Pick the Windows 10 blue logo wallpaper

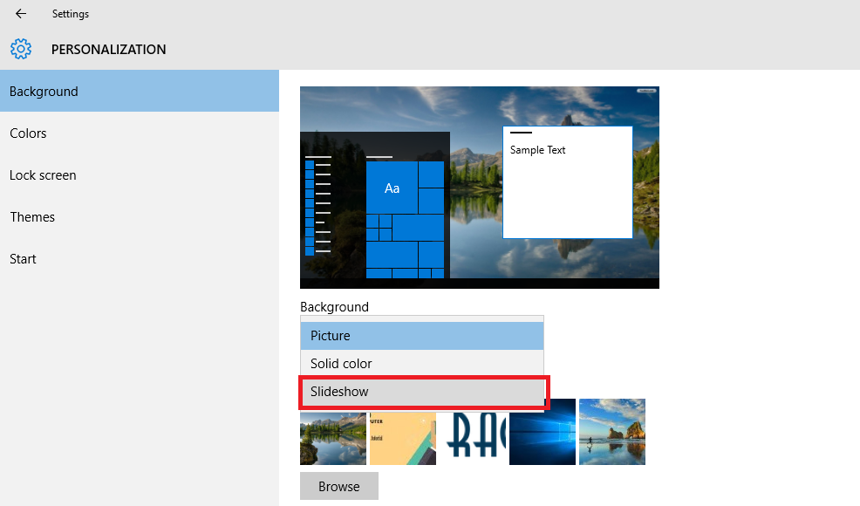tap(542, 433)
